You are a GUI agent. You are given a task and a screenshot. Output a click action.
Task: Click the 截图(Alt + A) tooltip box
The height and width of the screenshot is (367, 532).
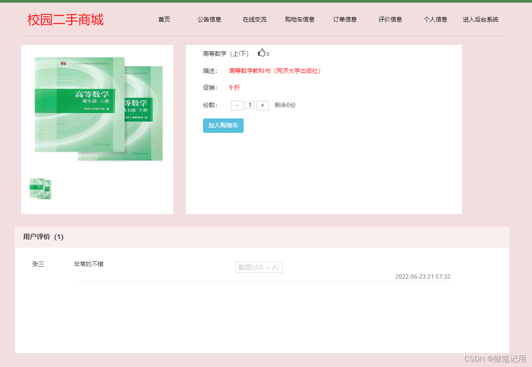coord(259,267)
